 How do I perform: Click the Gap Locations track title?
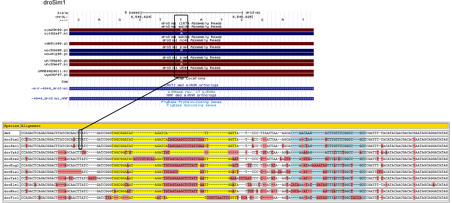click(x=191, y=78)
